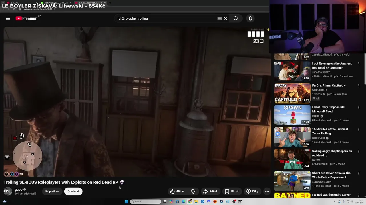Open menu for 'trolling angry shopkeepers' video

coord(359,152)
